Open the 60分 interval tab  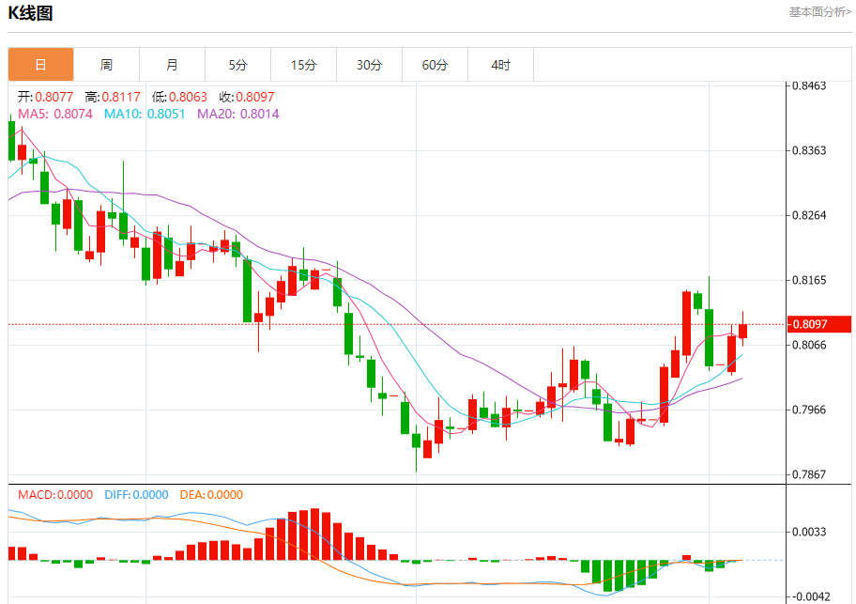(x=436, y=65)
